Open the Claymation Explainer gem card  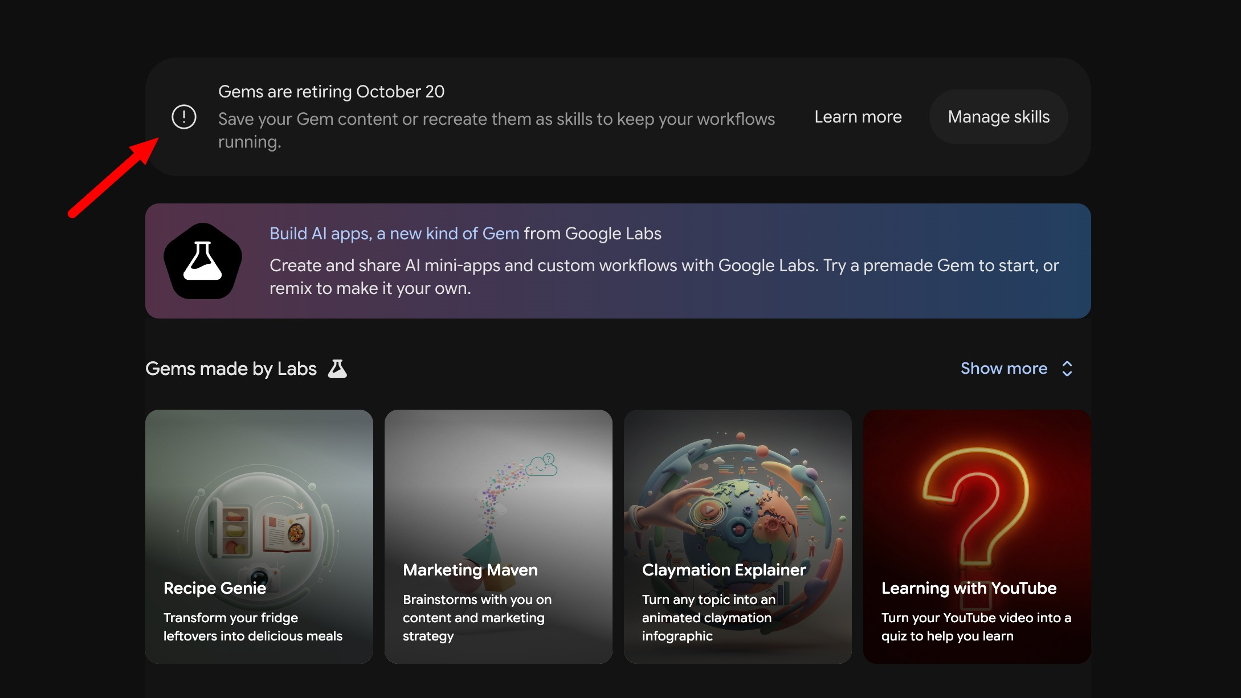(738, 537)
